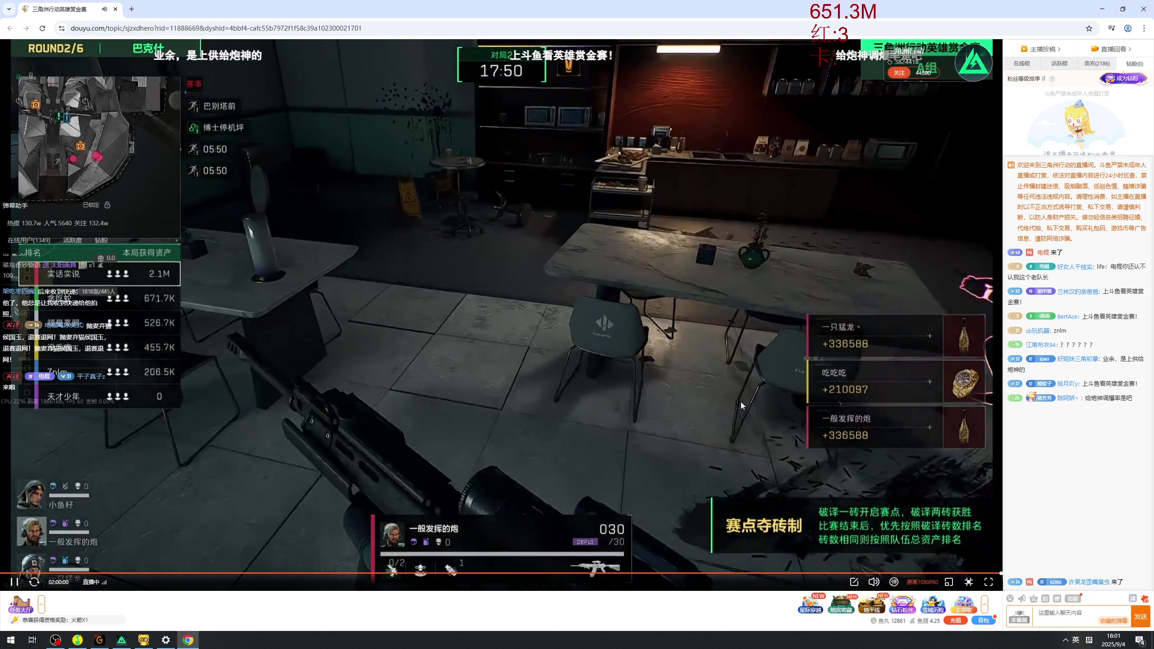Open Chrome three-dot menu

click(x=1144, y=28)
